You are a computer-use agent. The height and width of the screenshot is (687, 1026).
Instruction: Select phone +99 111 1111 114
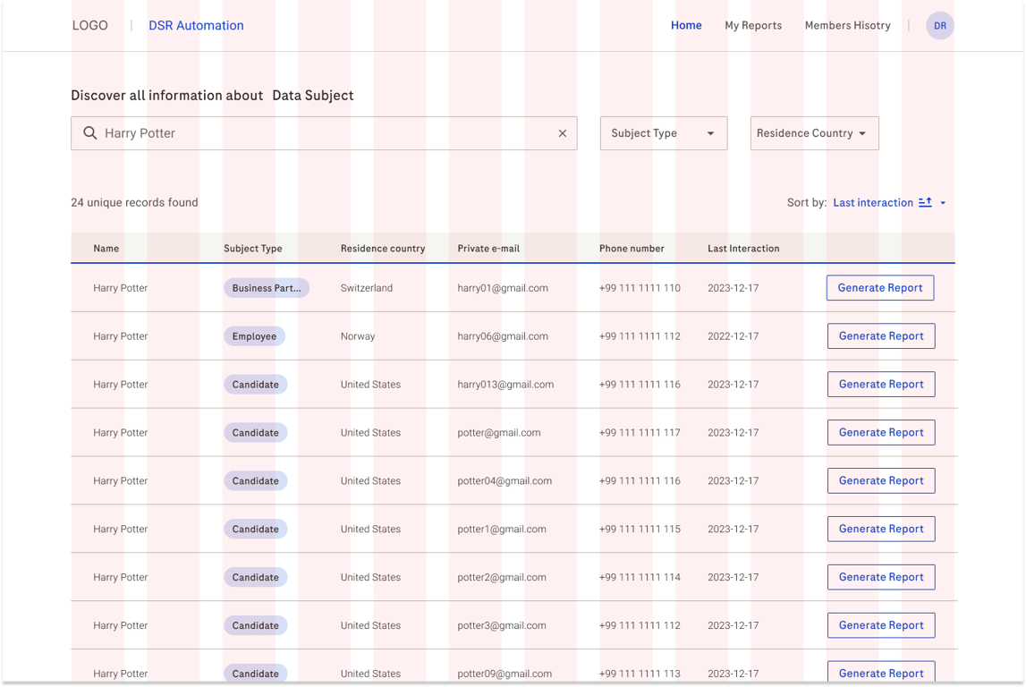point(640,577)
